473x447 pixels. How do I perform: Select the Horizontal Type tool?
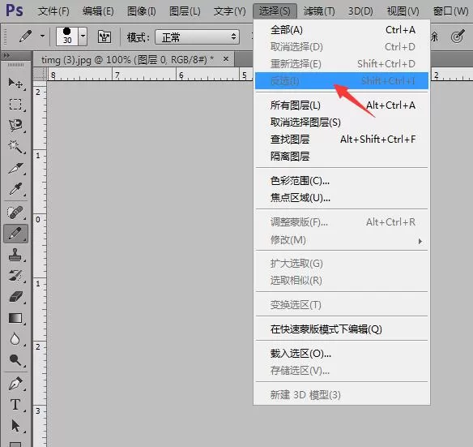[x=15, y=404]
